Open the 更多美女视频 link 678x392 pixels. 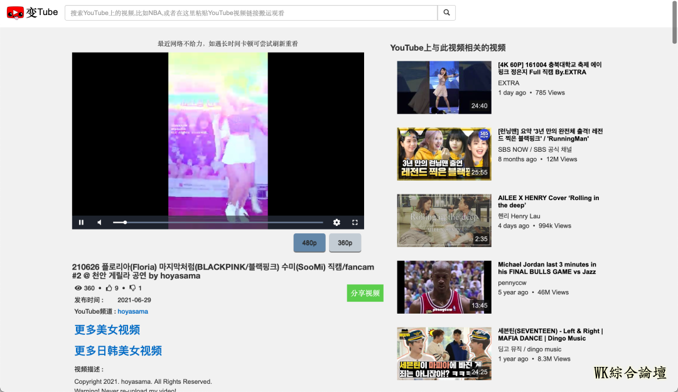(107, 330)
